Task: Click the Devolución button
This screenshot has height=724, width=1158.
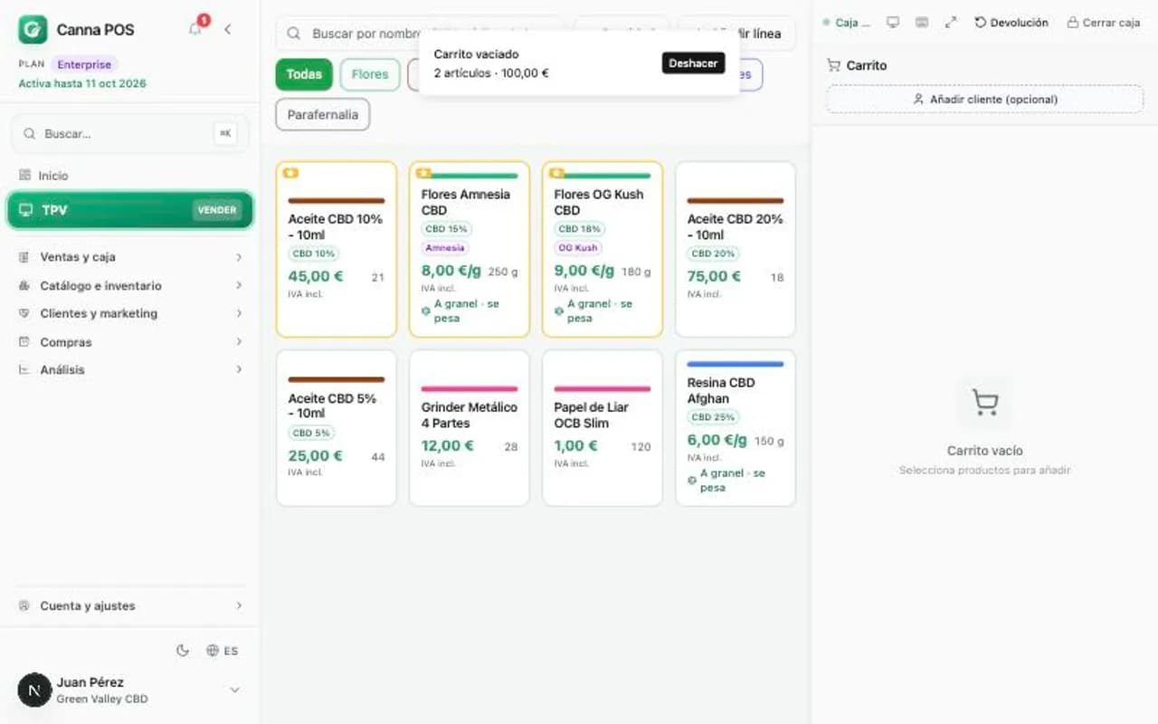Action: coord(1011,22)
